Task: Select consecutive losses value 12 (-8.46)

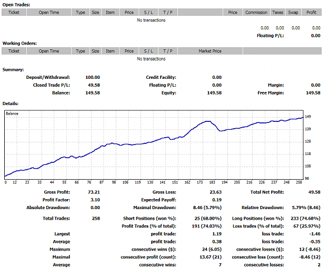Action: (x=310, y=250)
